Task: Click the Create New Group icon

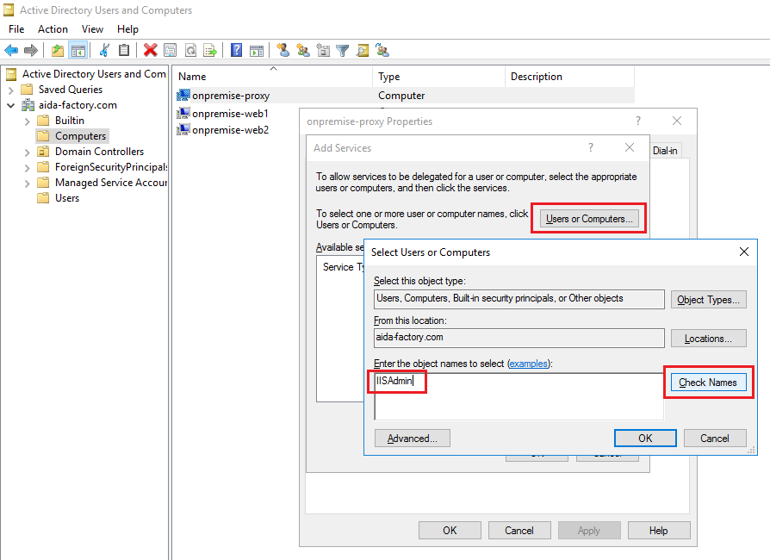Action: (304, 49)
